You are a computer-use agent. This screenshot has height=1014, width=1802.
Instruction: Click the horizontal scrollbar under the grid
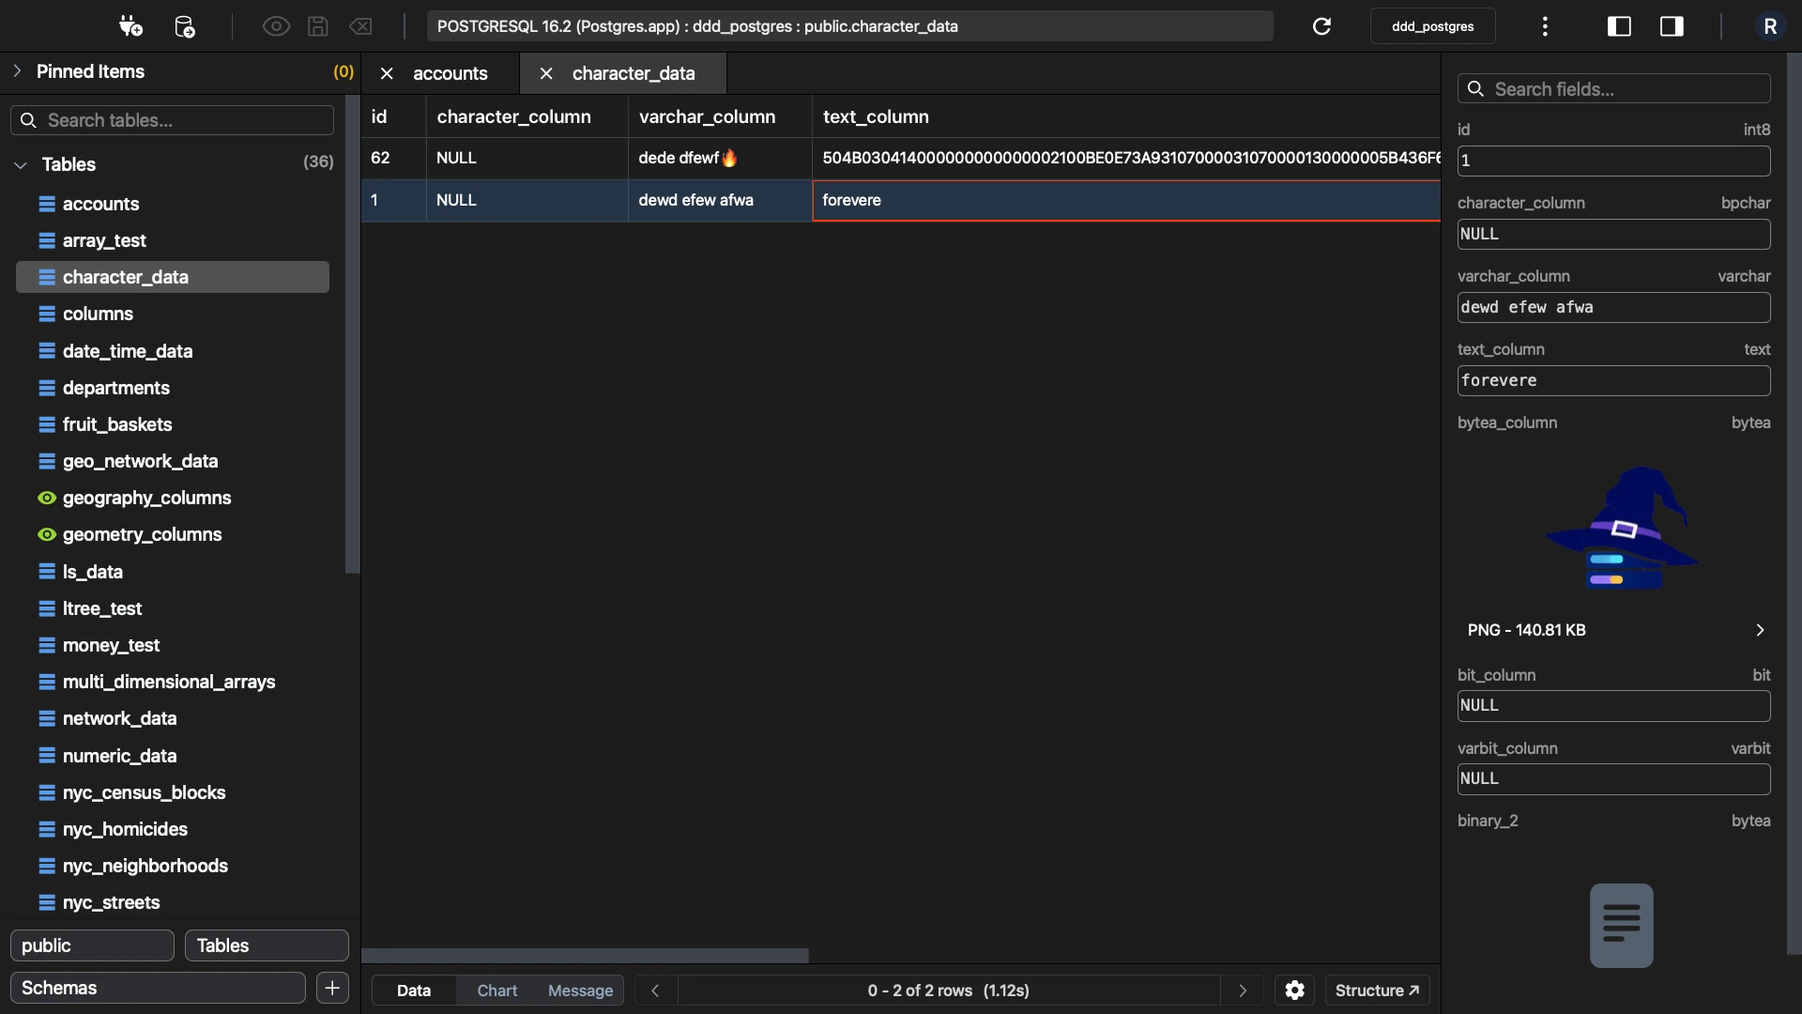coord(585,956)
